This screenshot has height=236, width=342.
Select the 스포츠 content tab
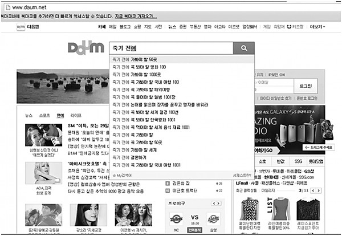pos(44,115)
